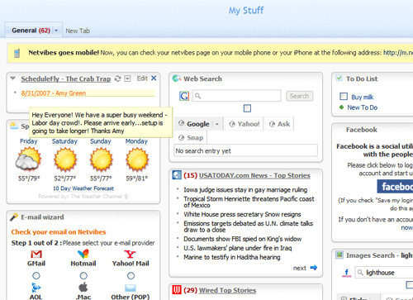Click the Web Search globe icon
The width and height of the screenshot is (413, 300).
tap(177, 79)
